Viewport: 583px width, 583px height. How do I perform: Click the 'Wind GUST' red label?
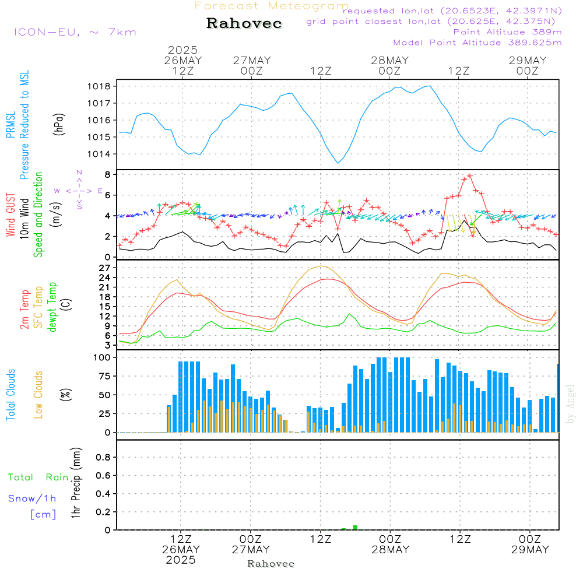10,215
